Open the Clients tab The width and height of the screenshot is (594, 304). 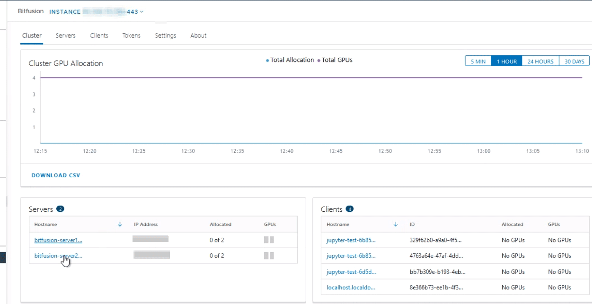pyautogui.click(x=99, y=35)
